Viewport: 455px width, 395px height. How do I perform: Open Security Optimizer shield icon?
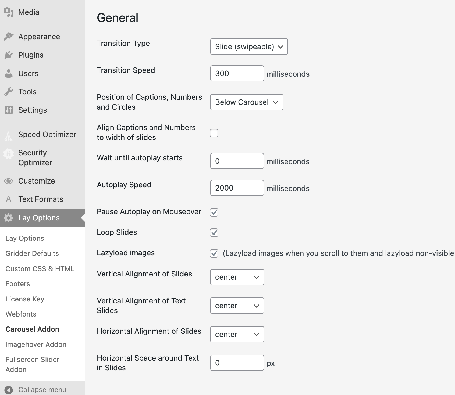point(9,154)
